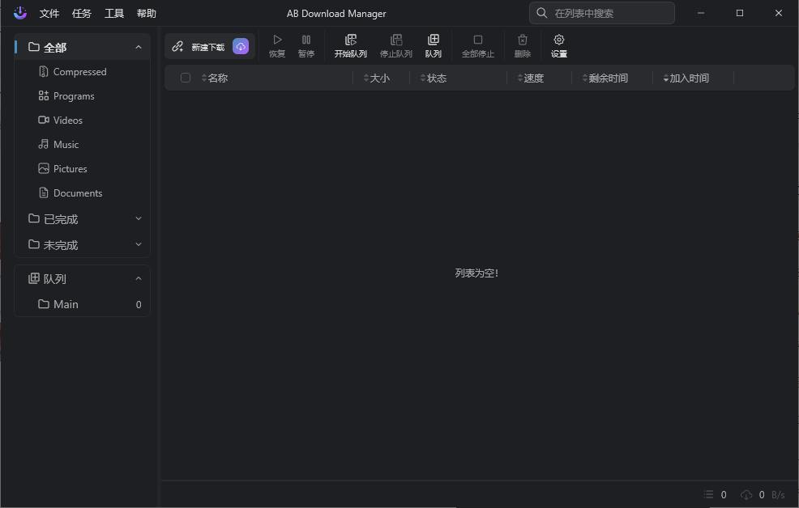Image resolution: width=799 pixels, height=508 pixels.
Task: Click the batch download import icon
Action: (x=241, y=46)
